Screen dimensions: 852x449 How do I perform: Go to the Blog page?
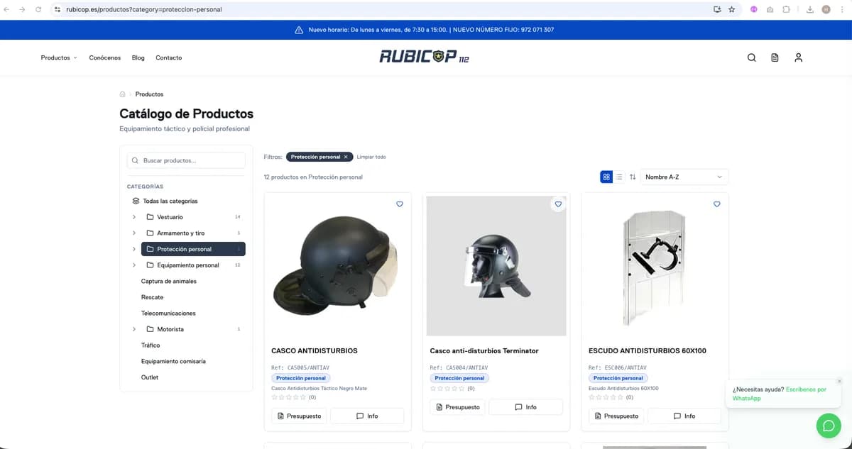point(138,57)
